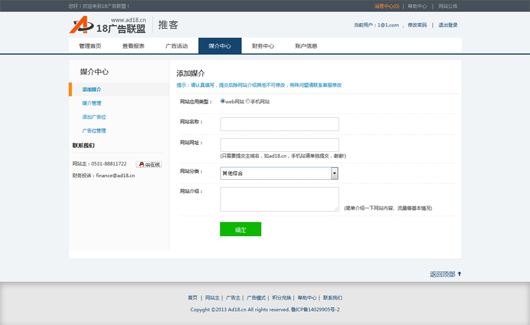The image size is (530, 325).
Task: Click the 退出登录 link
Action: (448, 25)
